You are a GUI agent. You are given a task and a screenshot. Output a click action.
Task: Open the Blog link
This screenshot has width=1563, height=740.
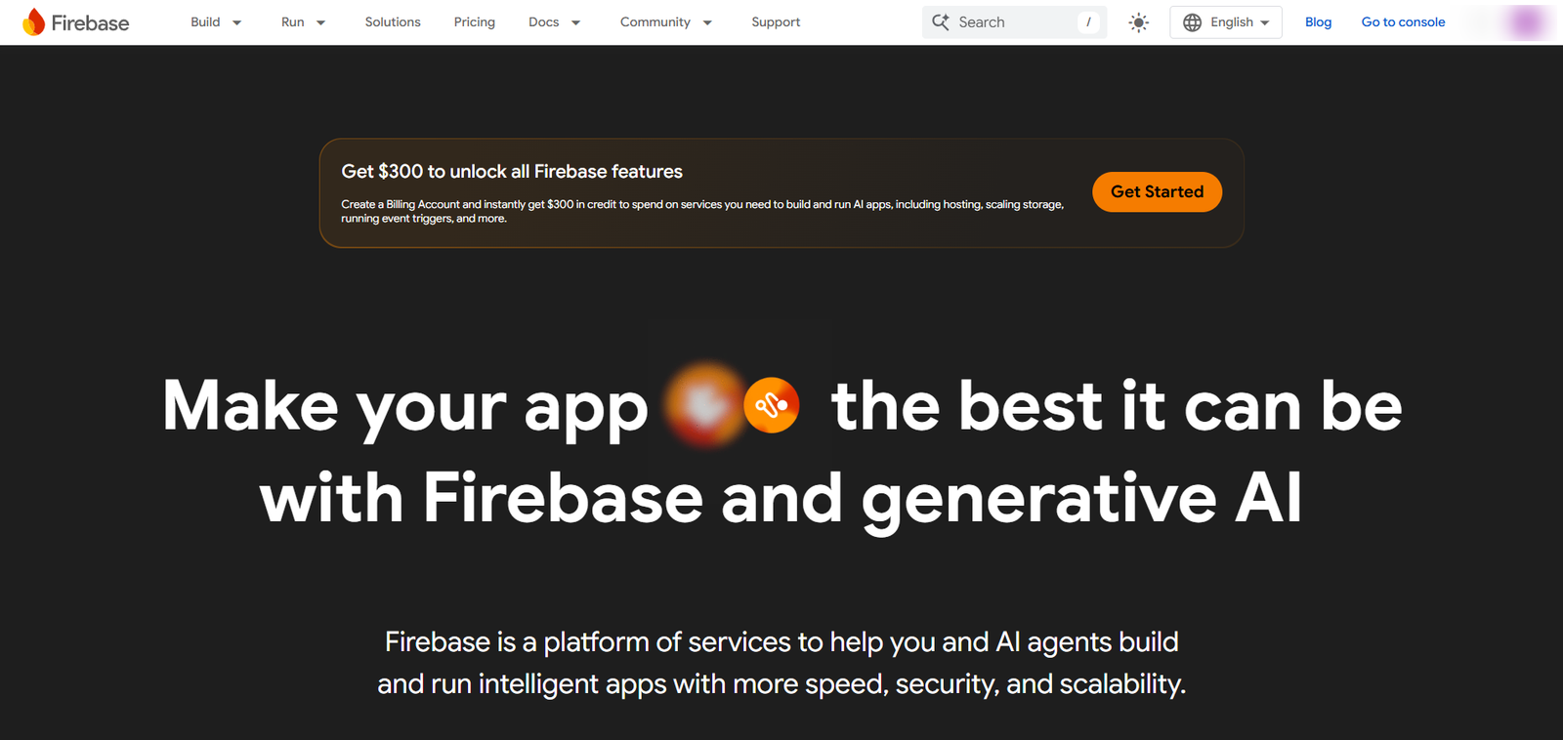(x=1318, y=21)
